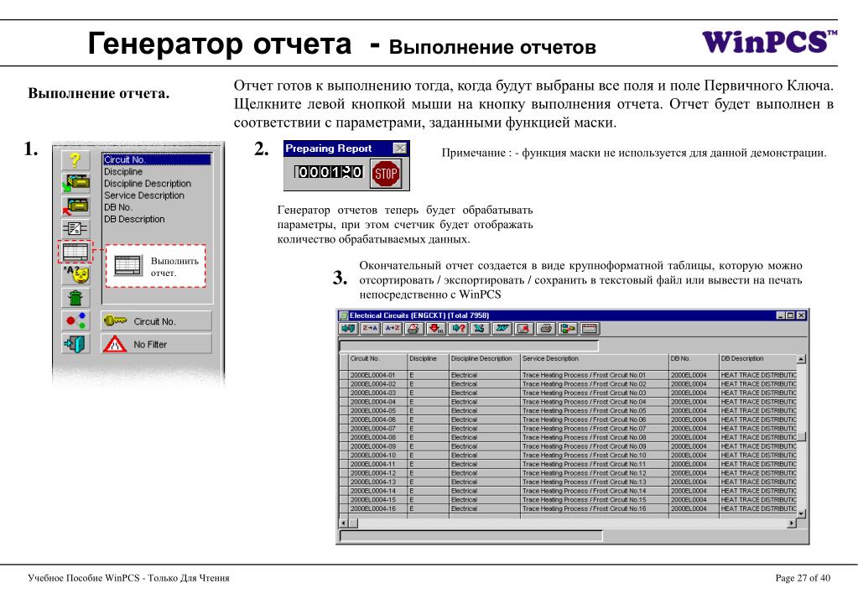Maximize the Electrical Circuits window

tap(791, 315)
